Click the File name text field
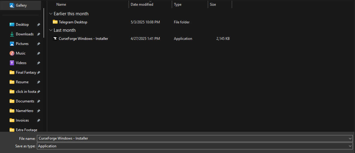This screenshot has height=153, width=355. (x=192, y=138)
